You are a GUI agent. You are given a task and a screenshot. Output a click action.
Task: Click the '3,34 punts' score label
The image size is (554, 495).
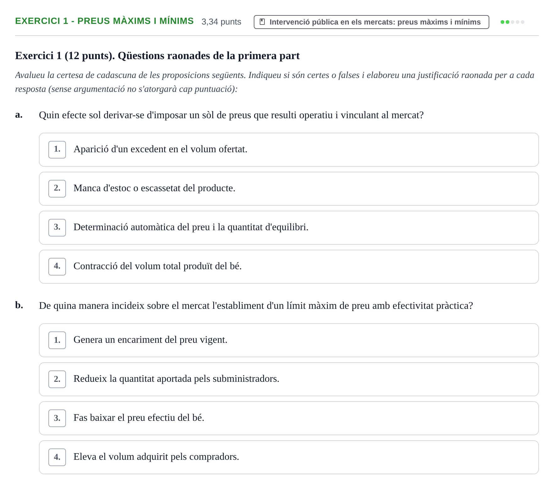(x=221, y=22)
